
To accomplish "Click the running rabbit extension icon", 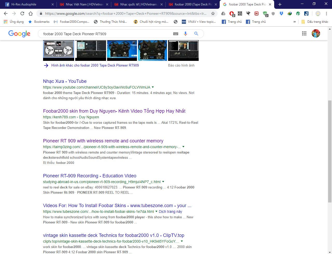I will coord(248,13).
